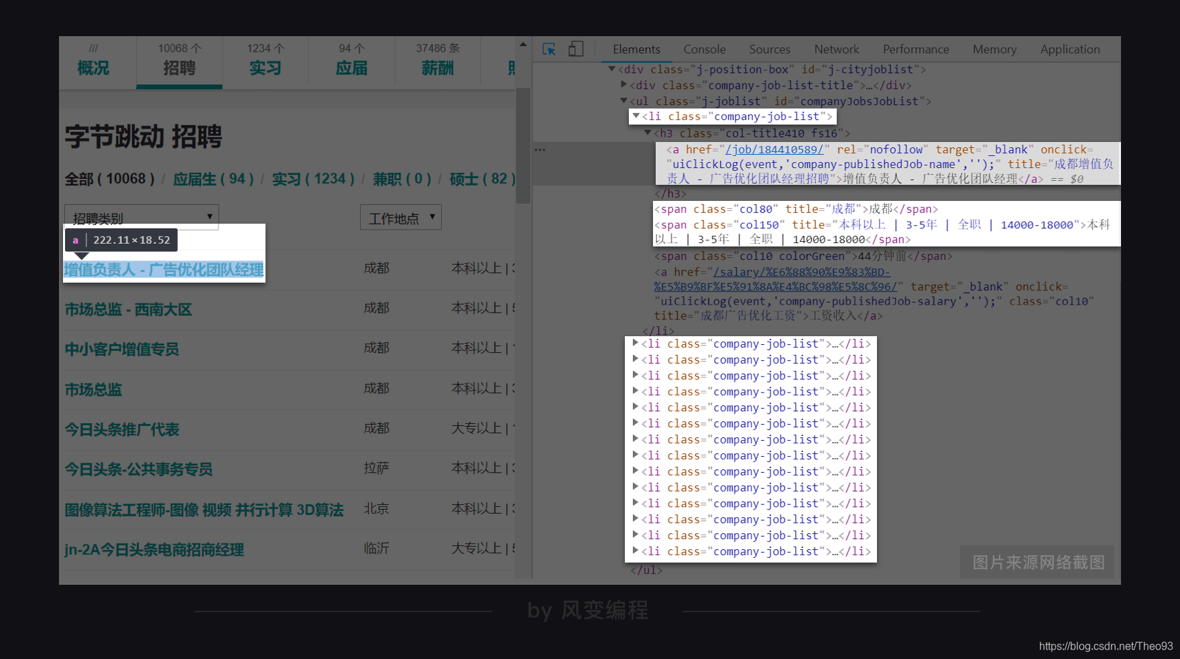Open job 市场总监 - 西南大区
Viewport: 1180px width, 659px height.
tap(128, 309)
